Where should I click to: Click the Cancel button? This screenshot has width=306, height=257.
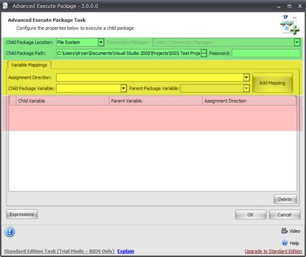[x=285, y=214]
